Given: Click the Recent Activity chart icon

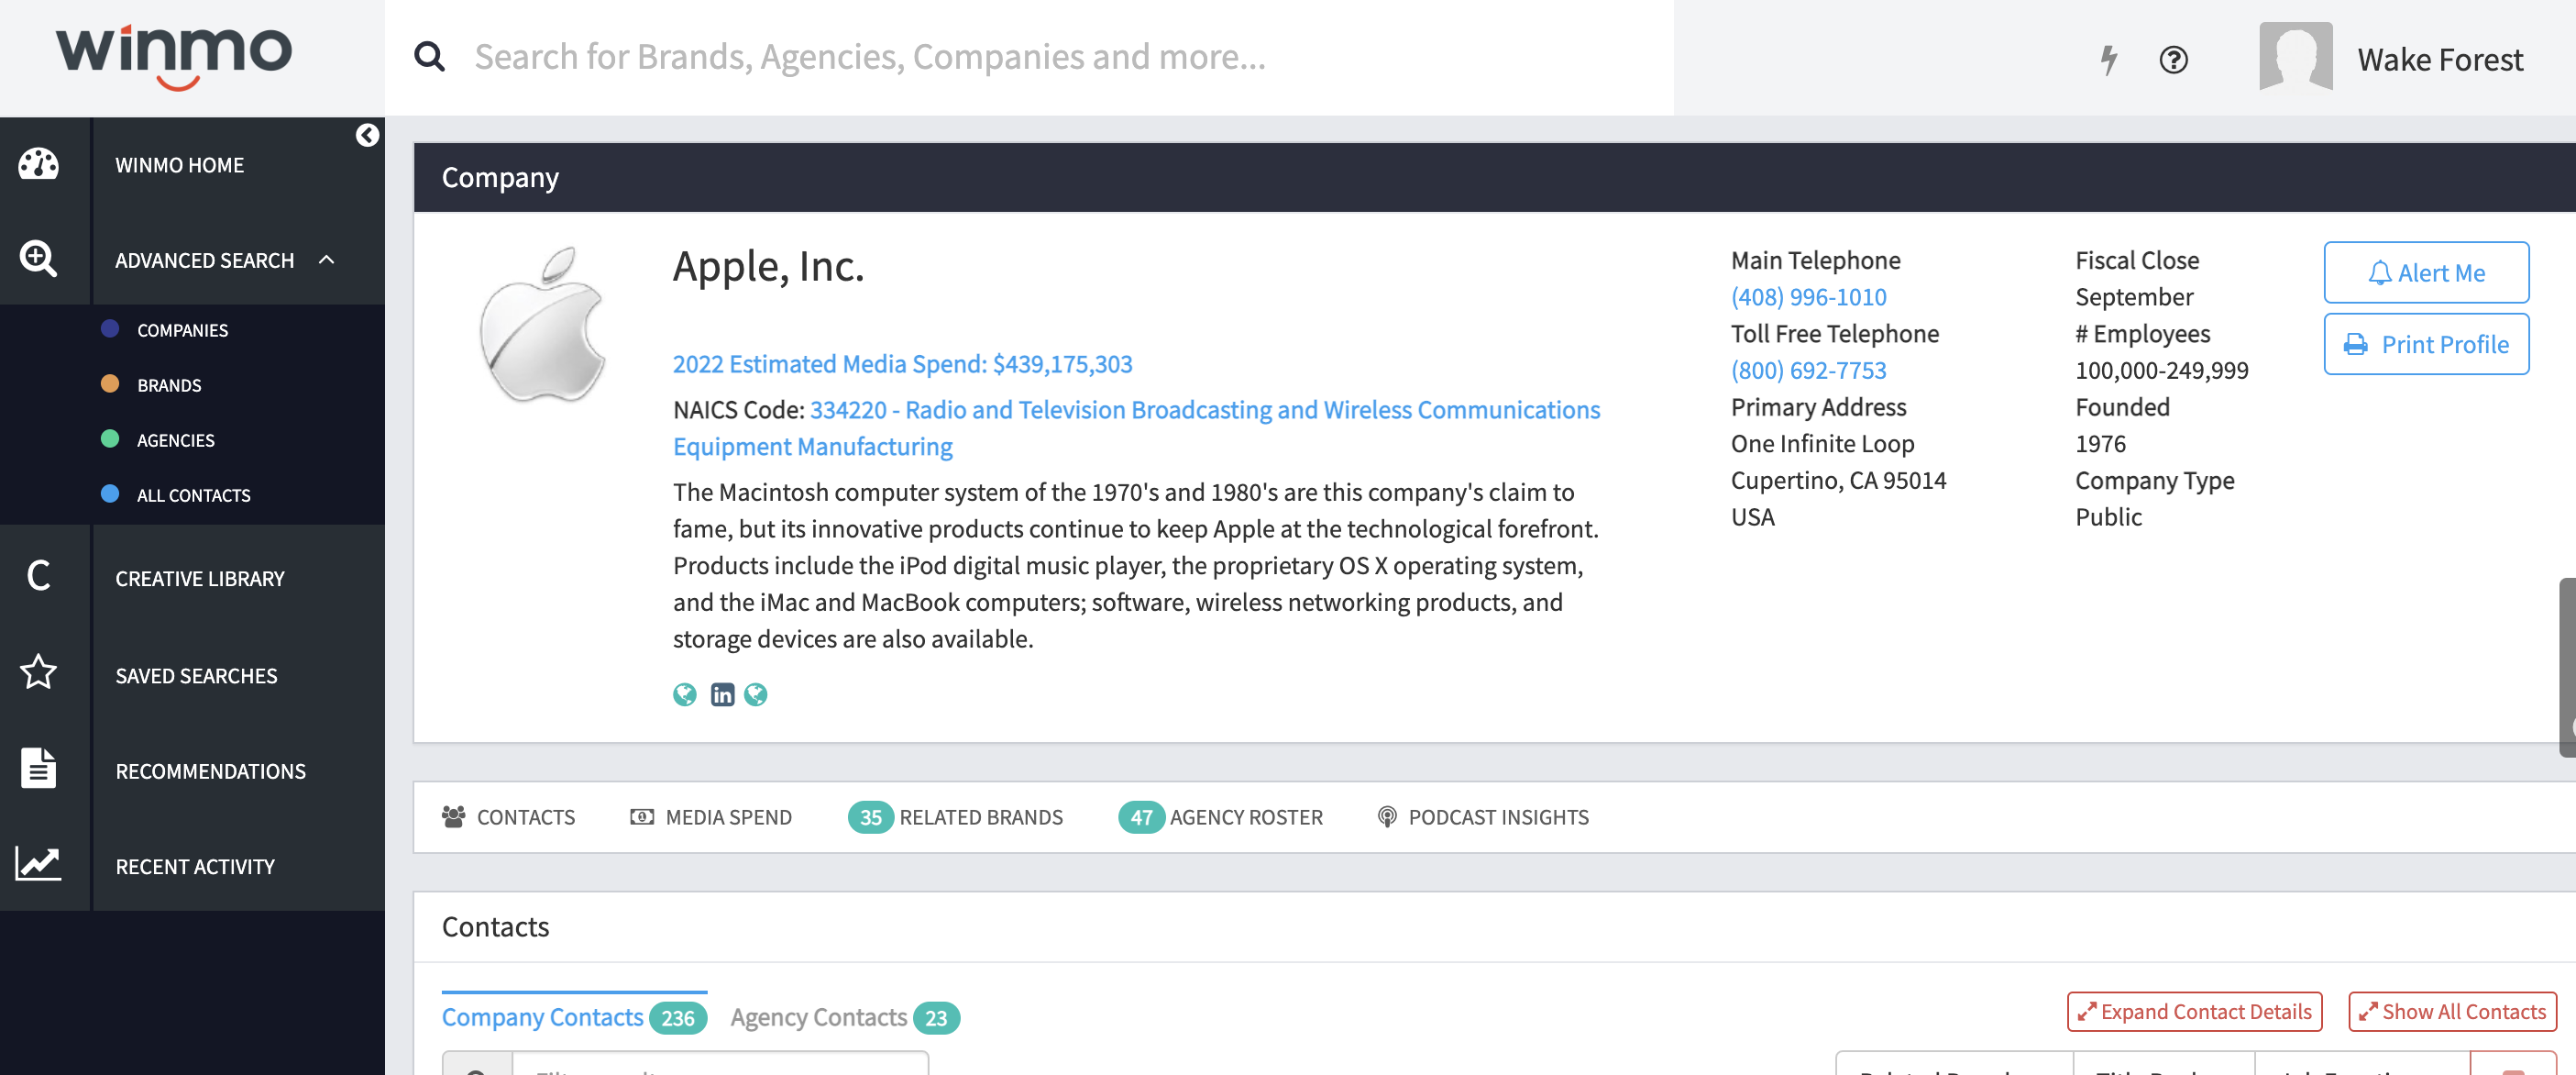Looking at the screenshot, I should (x=38, y=864).
